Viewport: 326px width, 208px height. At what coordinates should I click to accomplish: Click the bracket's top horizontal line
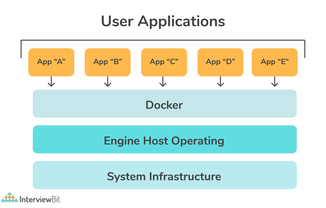pyautogui.click(x=163, y=40)
